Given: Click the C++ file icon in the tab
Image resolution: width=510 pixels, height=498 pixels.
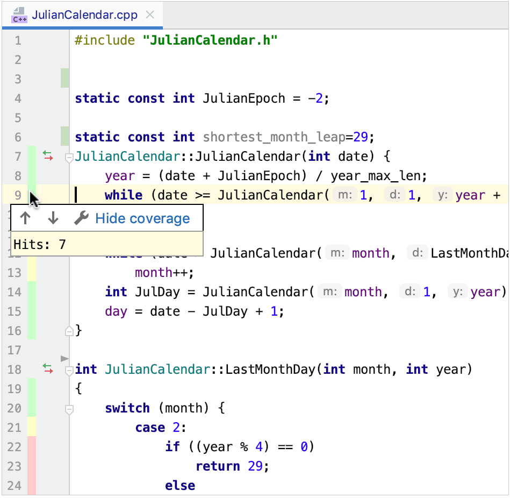Looking at the screenshot, I should [x=19, y=15].
